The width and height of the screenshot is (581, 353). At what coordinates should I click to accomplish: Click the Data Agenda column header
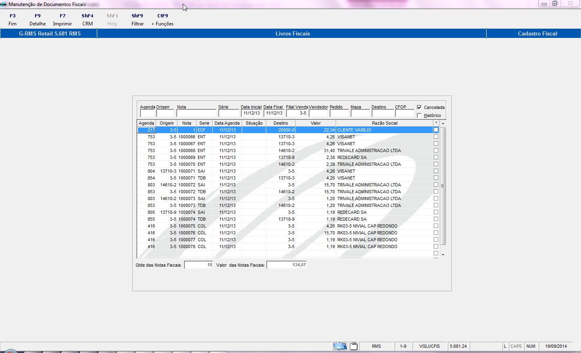(x=227, y=123)
